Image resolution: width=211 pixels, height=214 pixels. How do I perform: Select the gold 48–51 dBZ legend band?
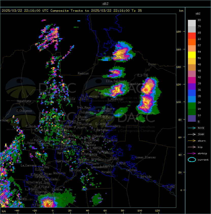pos(192,61)
